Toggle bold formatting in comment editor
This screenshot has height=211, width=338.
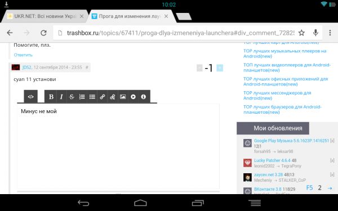pos(51,97)
